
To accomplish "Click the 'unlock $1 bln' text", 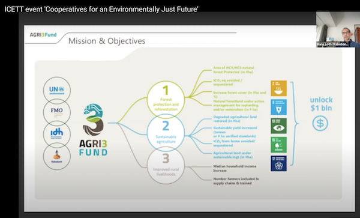I will click(x=321, y=104).
